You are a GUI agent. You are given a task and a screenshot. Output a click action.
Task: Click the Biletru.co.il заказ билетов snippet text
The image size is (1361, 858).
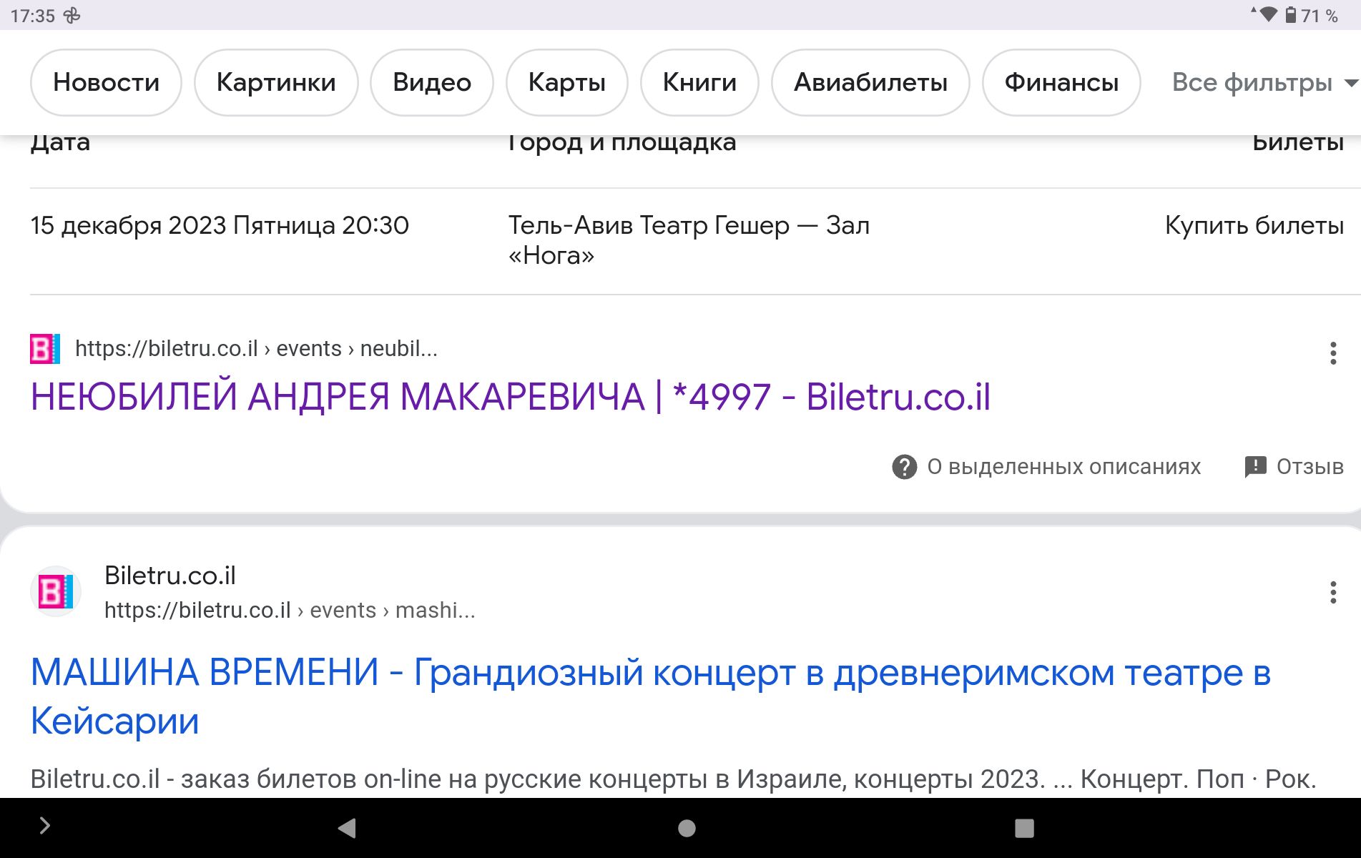pyautogui.click(x=674, y=779)
